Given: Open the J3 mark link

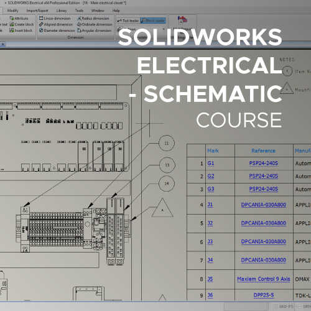Looking at the screenshot, I should (x=210, y=242).
